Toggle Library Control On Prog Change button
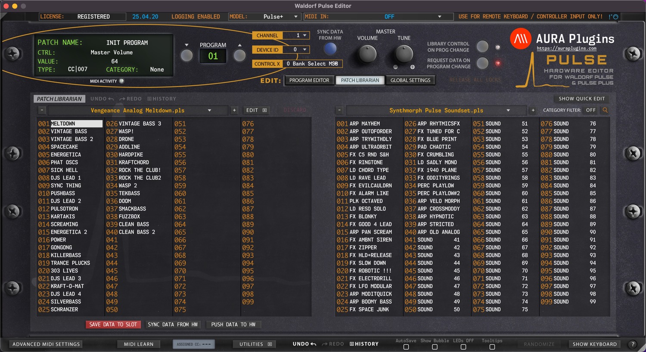Image resolution: width=646 pixels, height=352 pixels. 482,46
